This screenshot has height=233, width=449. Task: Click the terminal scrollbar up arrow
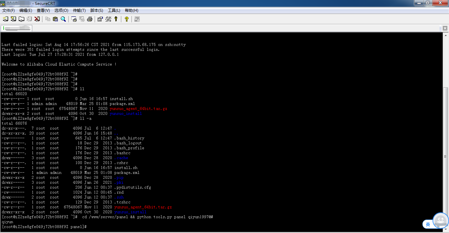pos(446,35)
